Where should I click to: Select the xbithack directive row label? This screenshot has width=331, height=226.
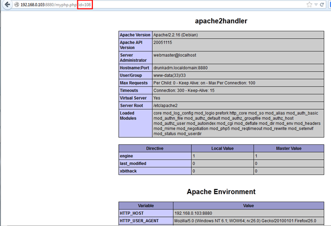click(130, 171)
